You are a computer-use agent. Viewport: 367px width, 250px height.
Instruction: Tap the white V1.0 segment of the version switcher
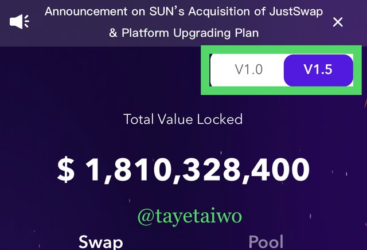pos(247,70)
